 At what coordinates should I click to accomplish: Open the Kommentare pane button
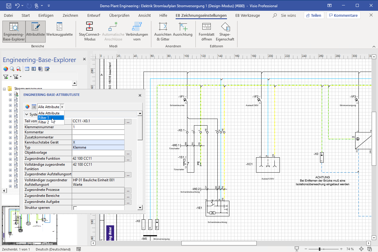tap(343, 15)
